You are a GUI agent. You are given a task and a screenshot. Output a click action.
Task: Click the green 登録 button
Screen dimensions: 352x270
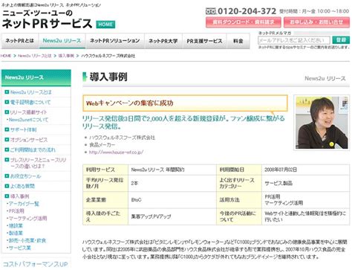point(341,40)
